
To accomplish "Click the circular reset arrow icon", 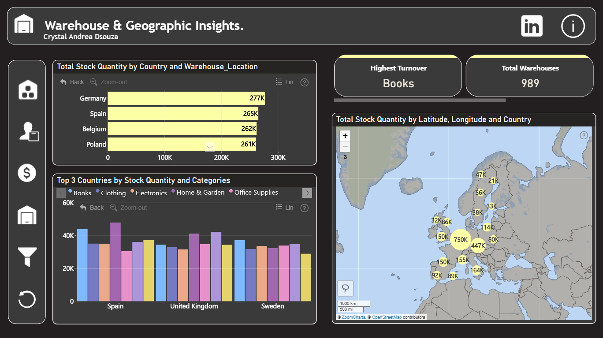I will click(x=27, y=299).
